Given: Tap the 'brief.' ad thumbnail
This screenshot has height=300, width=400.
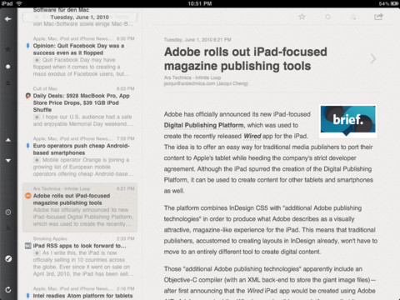Looking at the screenshot, I should click(x=347, y=122).
